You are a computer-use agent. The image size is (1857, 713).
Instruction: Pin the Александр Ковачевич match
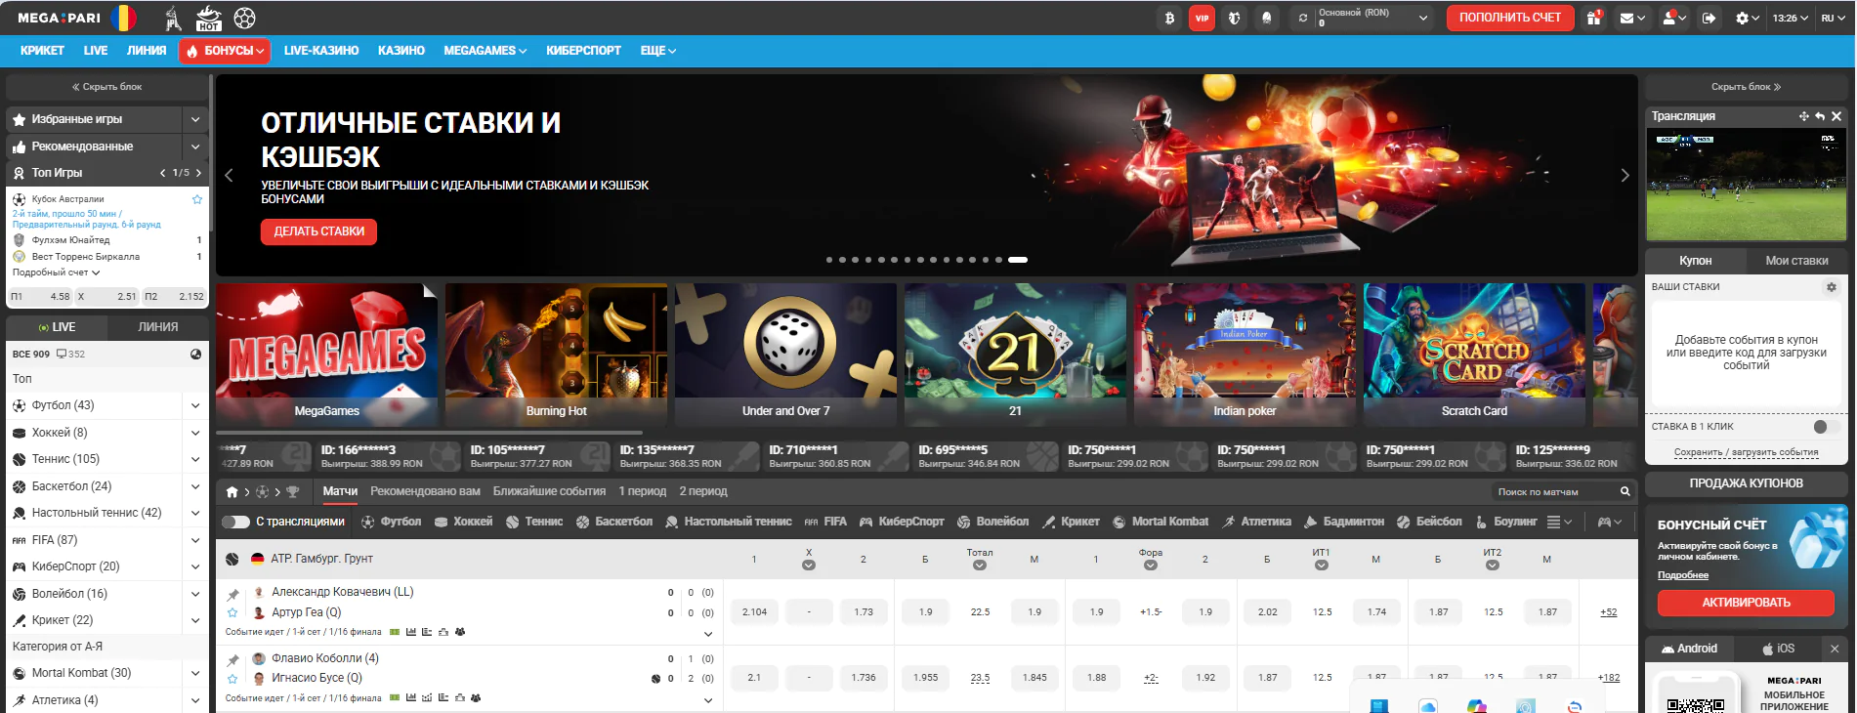click(232, 594)
